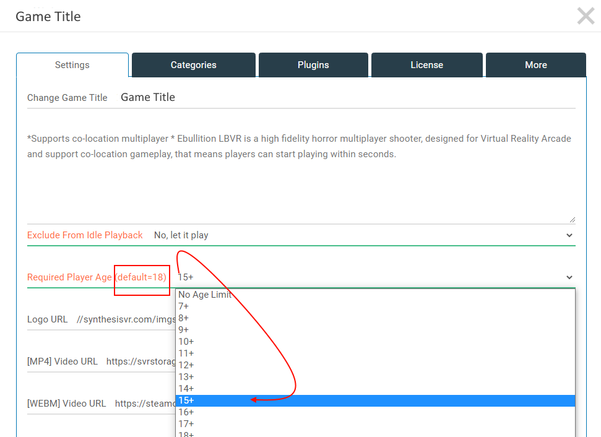Switch to the Categories tab
Viewport: 601px width, 437px height.
click(193, 65)
